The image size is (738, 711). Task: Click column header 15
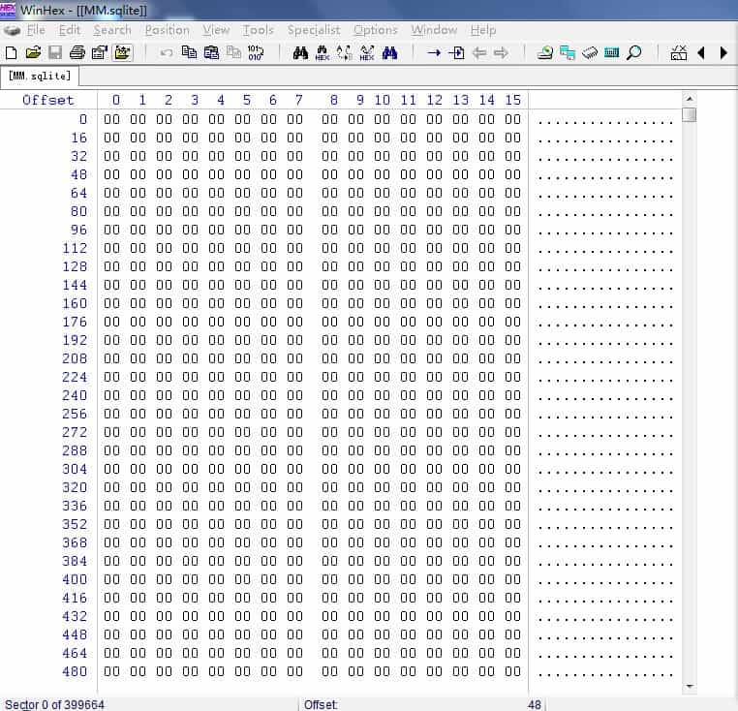coord(512,101)
